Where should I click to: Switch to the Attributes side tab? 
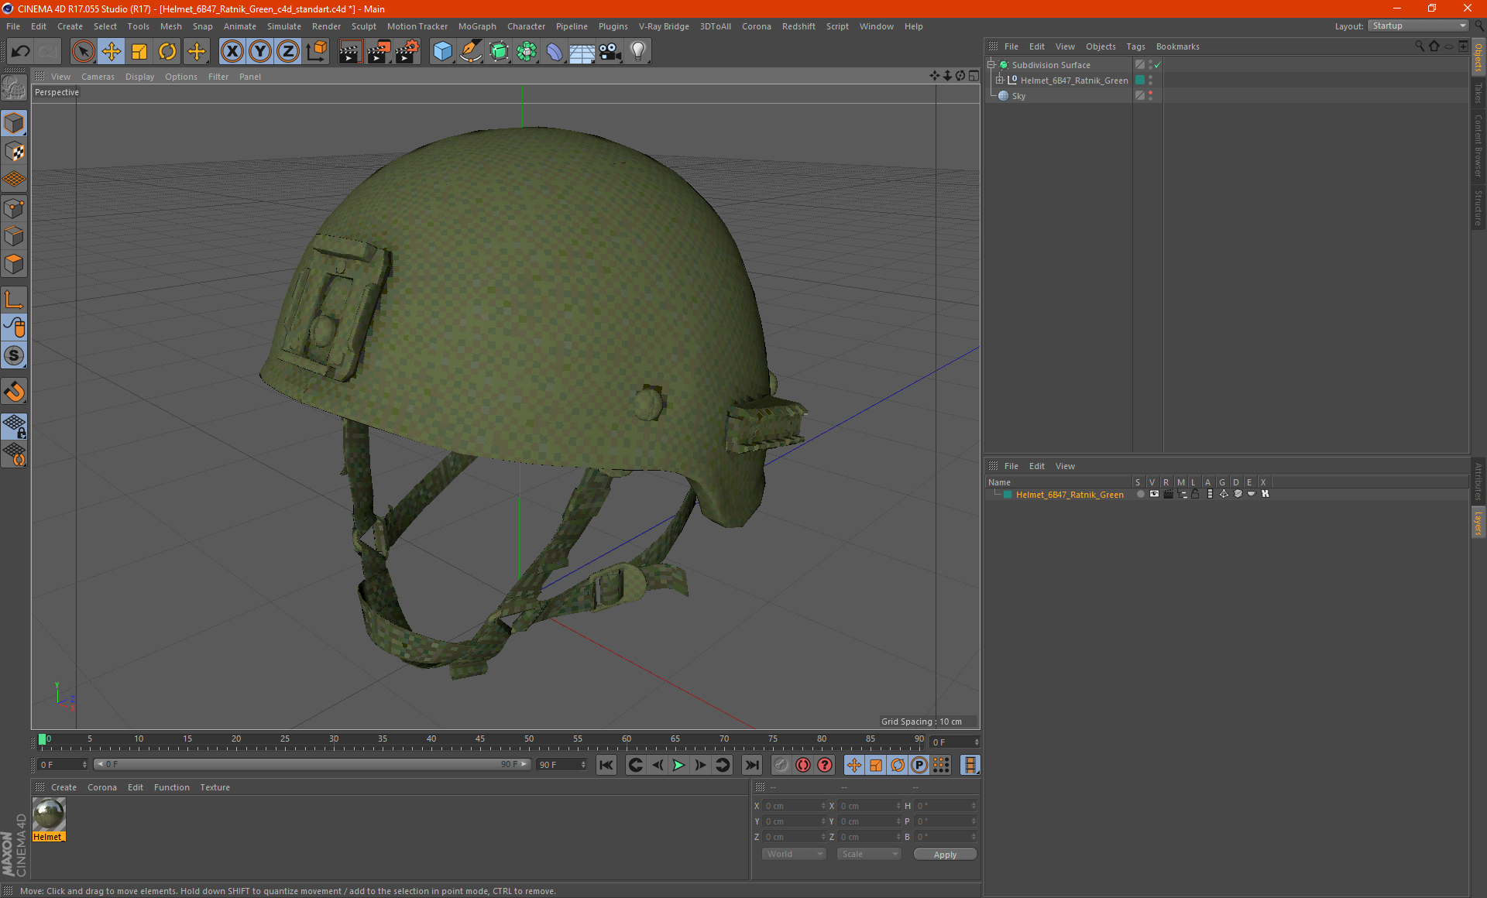[1478, 482]
